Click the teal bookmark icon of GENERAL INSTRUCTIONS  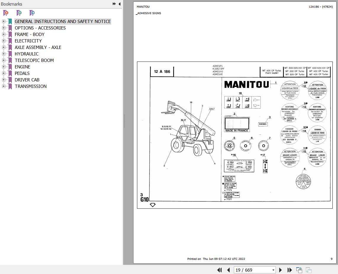(10, 22)
